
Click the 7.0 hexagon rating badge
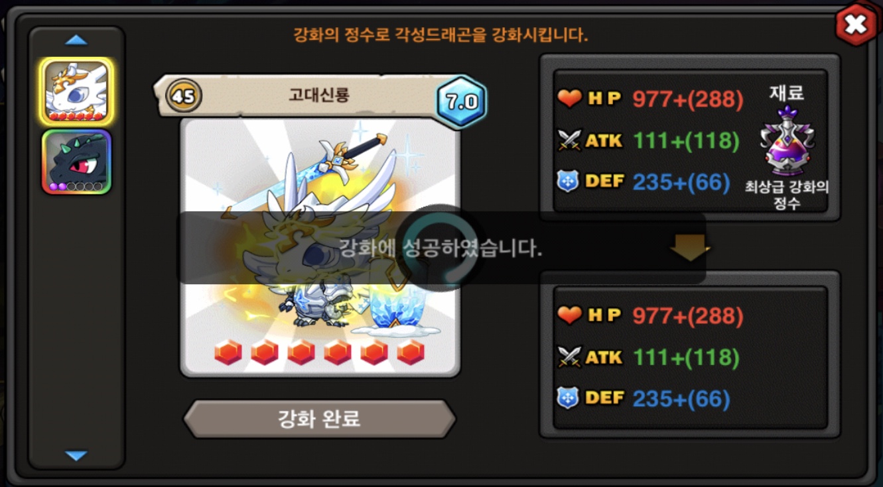[462, 102]
